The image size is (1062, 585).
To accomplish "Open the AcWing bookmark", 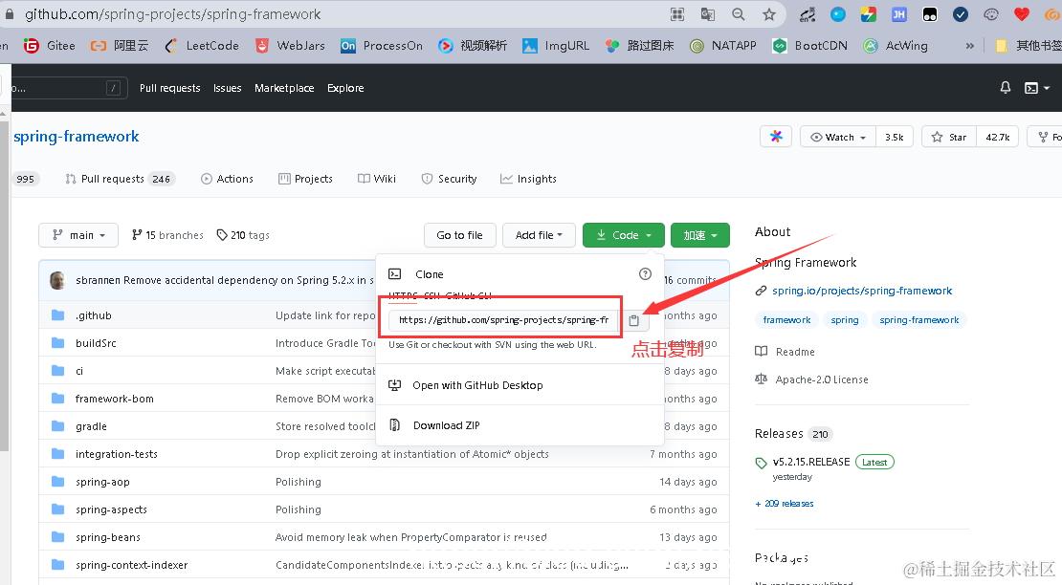I will [x=896, y=45].
